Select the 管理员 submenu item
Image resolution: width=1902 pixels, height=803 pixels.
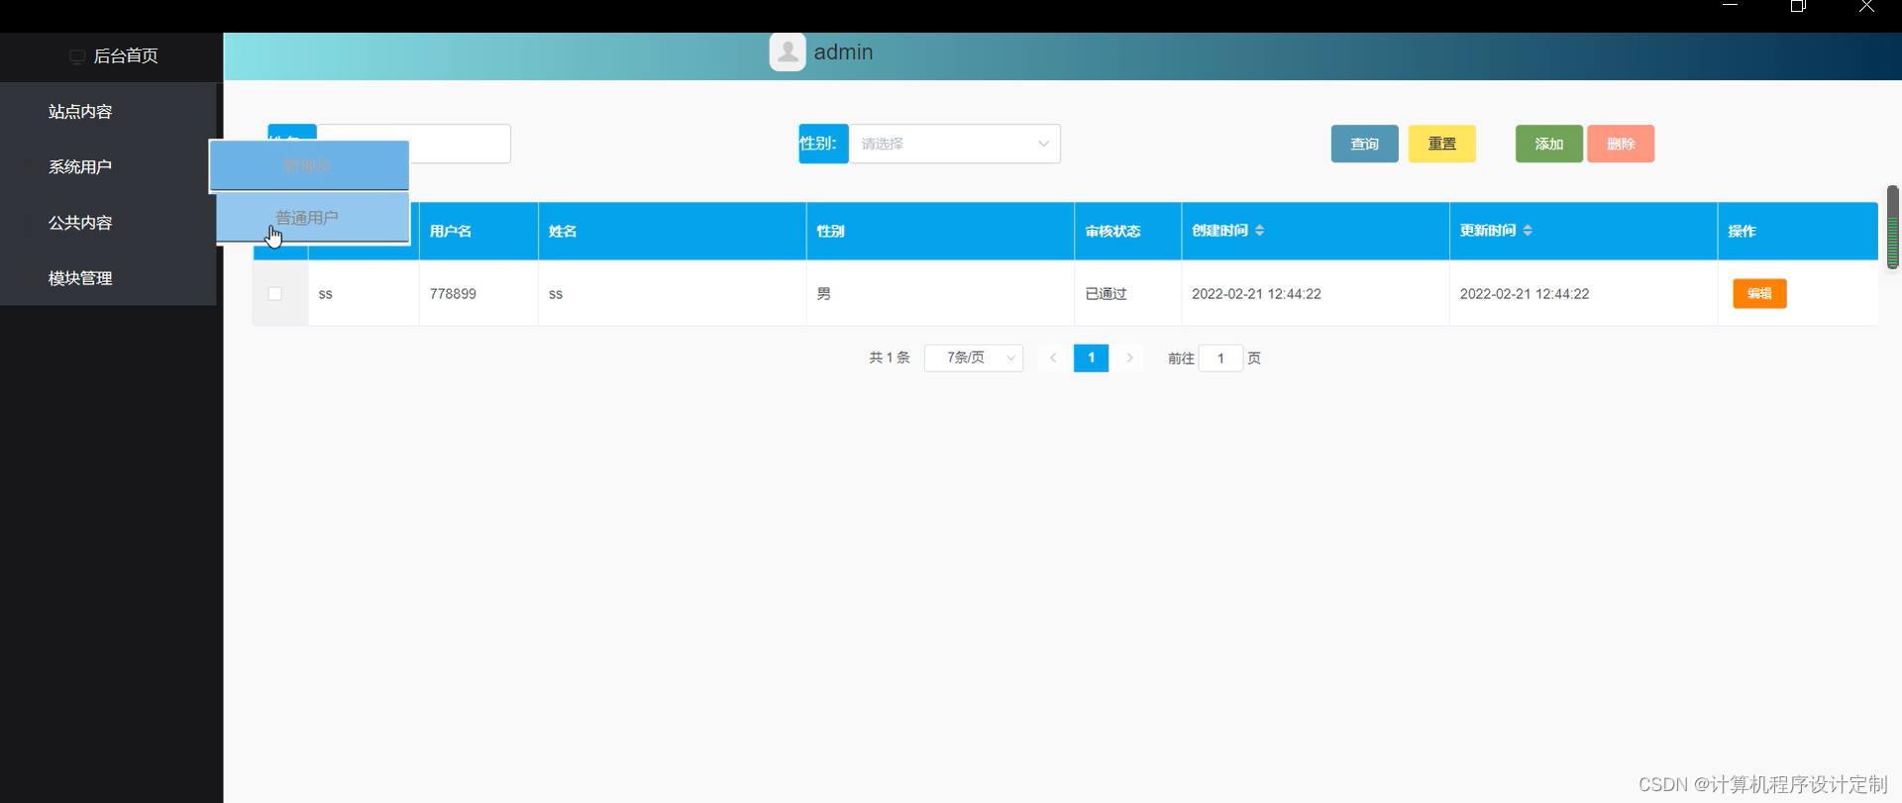pyautogui.click(x=309, y=165)
